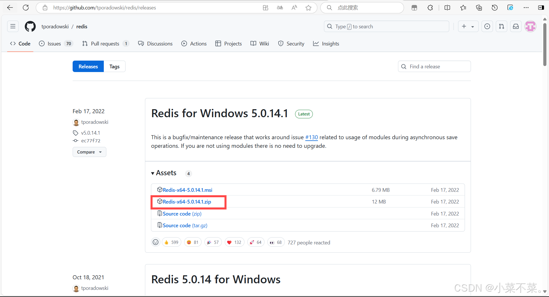Open the Wiki tab
The image size is (549, 297).
260,43
